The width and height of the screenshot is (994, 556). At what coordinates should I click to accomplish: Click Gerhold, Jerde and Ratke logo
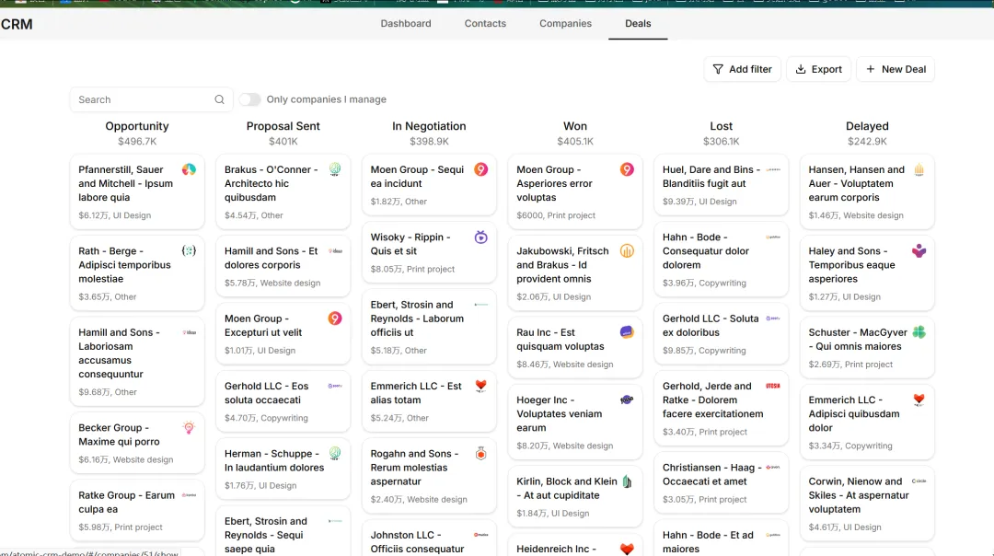(773, 386)
